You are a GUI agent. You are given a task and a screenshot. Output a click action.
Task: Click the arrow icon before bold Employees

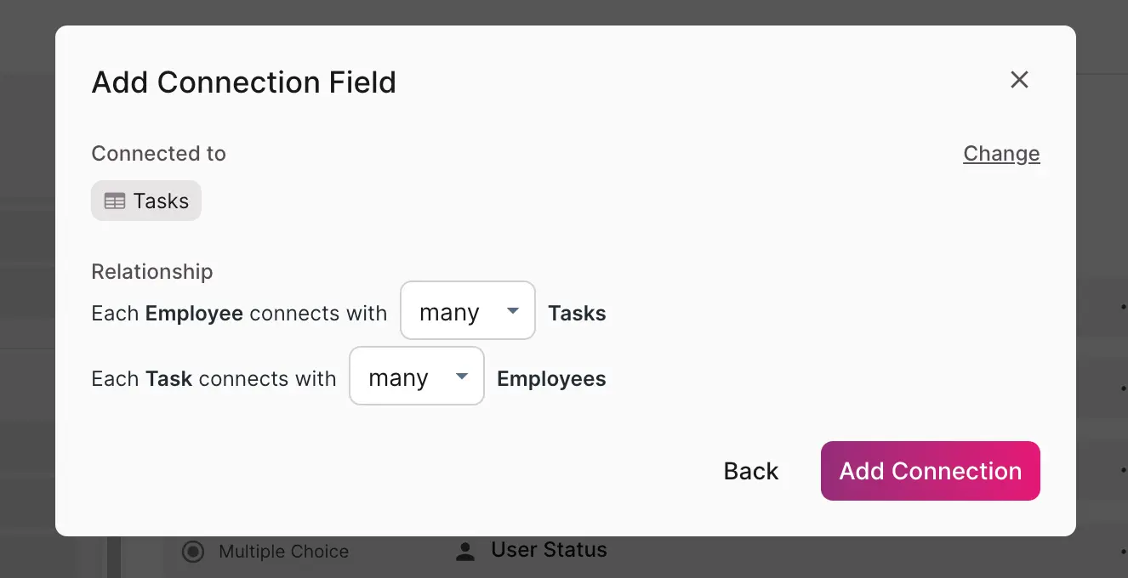click(462, 377)
